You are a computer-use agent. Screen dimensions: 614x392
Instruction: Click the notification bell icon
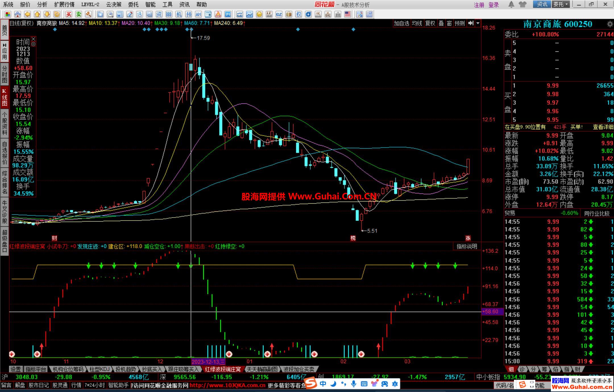511,4
